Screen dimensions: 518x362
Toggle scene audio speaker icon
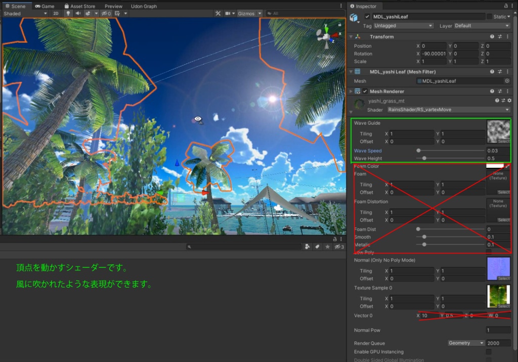click(78, 14)
